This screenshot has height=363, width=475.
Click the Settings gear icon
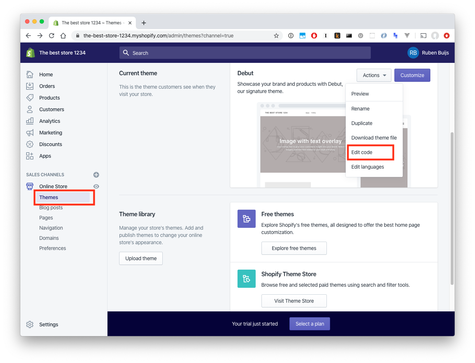(x=30, y=324)
